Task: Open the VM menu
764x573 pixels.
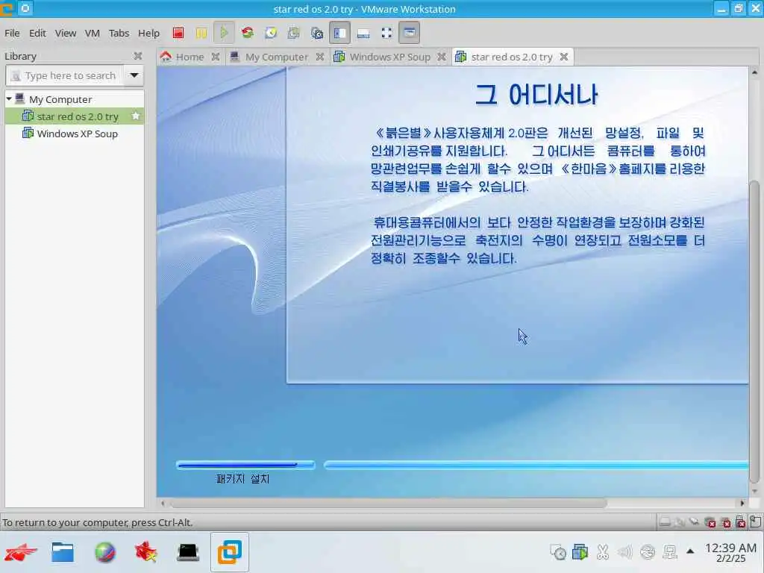Action: (92, 33)
